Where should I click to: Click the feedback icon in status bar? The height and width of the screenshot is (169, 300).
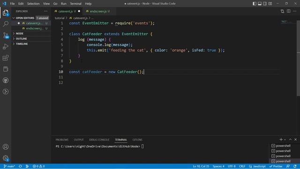pyautogui.click(x=288, y=166)
